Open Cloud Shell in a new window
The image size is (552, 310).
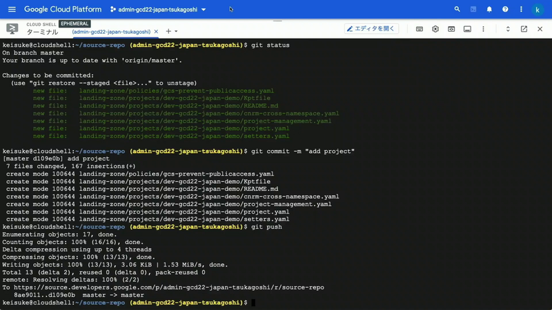[x=524, y=29]
